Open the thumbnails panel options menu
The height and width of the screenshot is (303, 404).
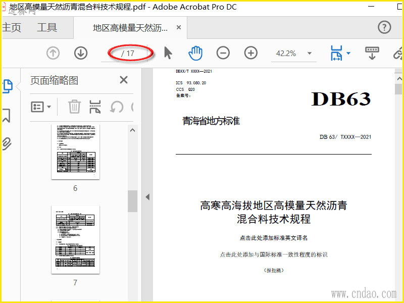(41, 107)
